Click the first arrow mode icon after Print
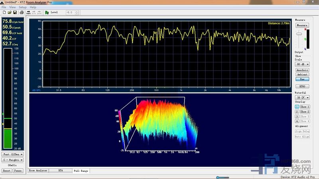This screenshot has width=319, height=179. click(x=29, y=12)
